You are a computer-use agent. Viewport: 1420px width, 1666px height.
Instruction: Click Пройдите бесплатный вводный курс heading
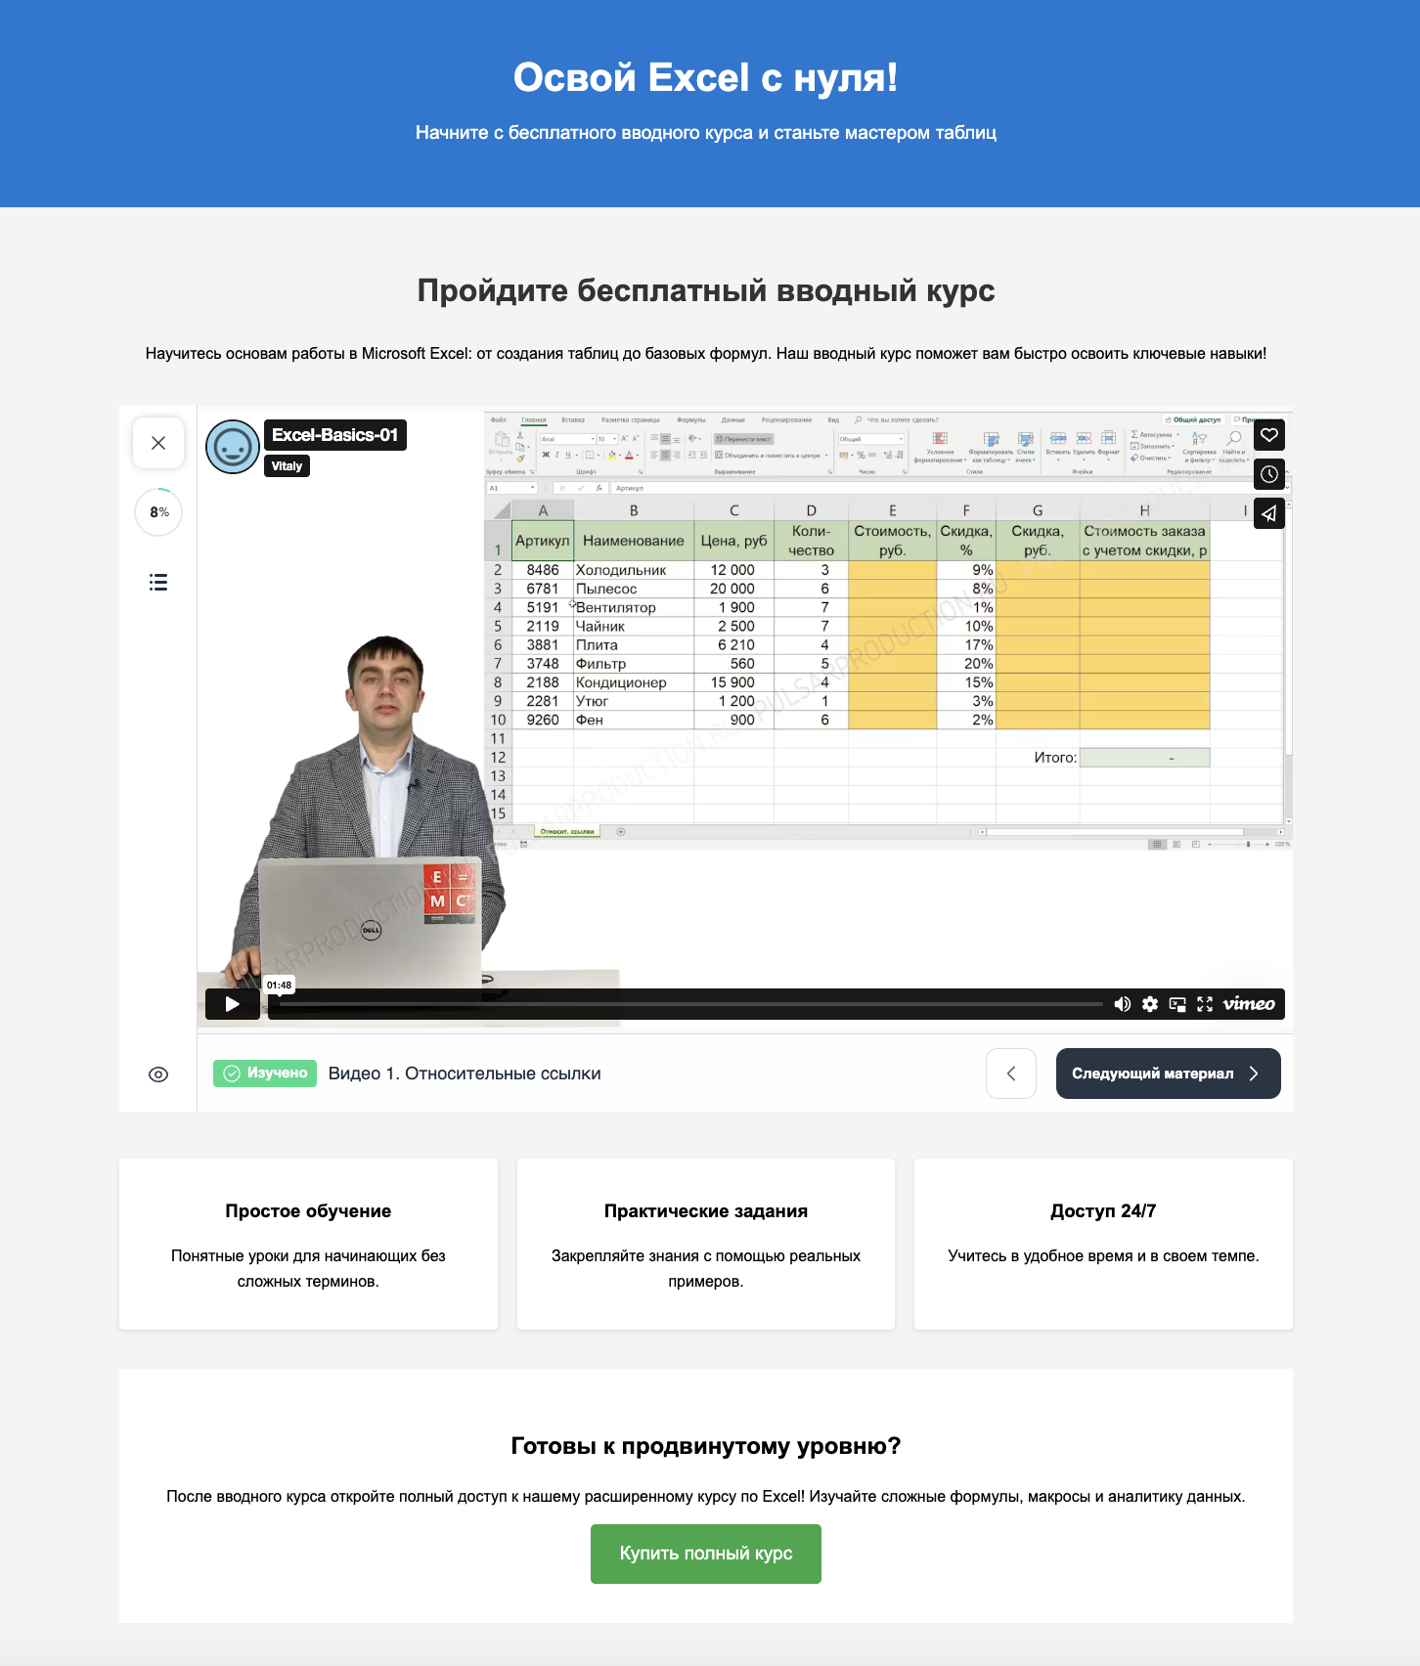click(x=706, y=290)
